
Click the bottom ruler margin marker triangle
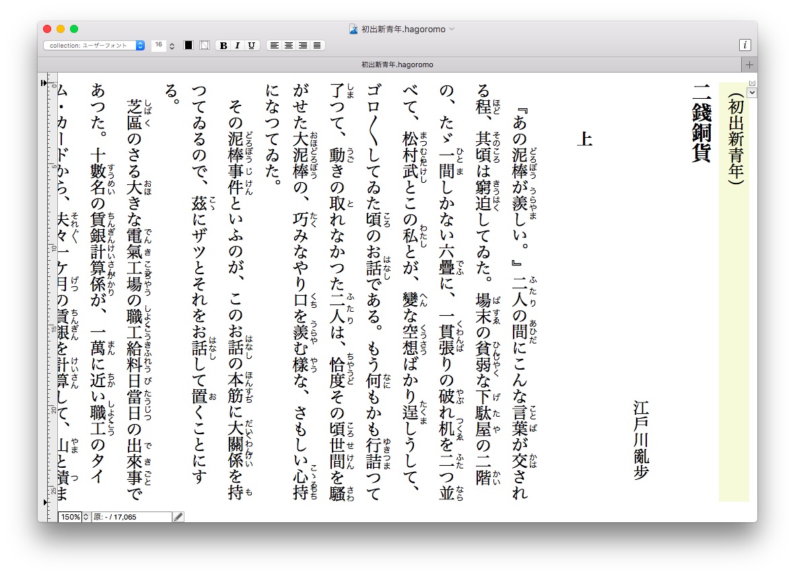[44, 503]
